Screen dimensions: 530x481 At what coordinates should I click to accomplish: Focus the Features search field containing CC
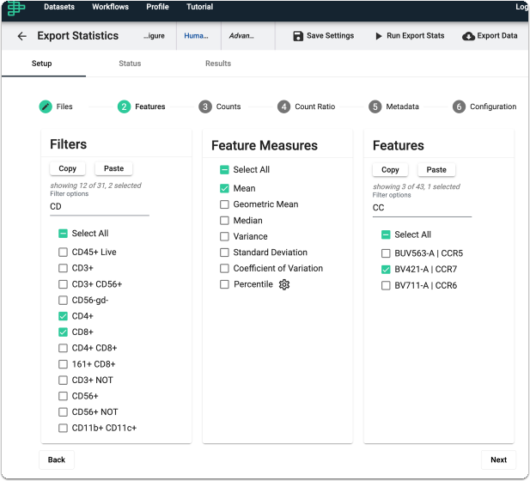(x=422, y=208)
